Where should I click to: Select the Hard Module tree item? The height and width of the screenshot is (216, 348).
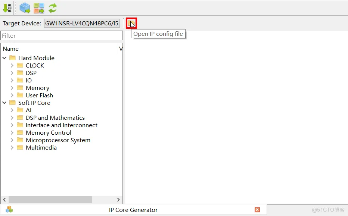click(36, 58)
